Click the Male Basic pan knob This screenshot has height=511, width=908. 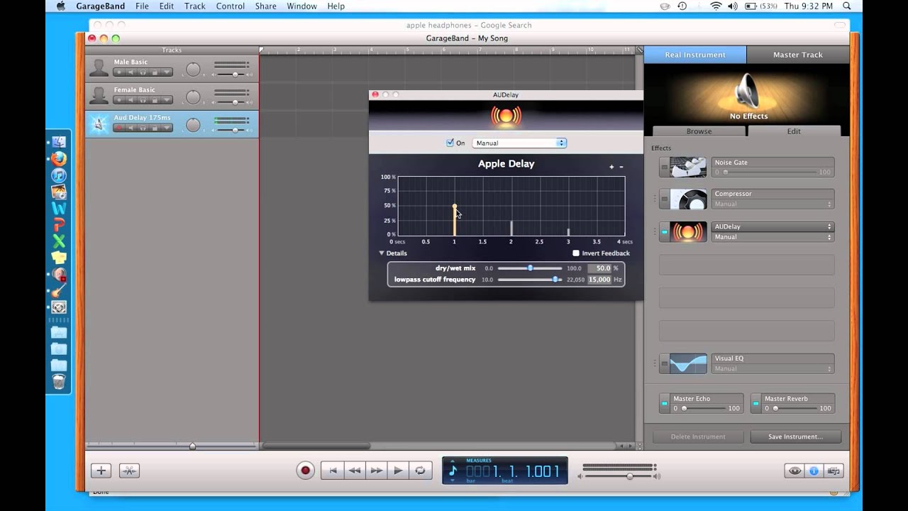193,70
